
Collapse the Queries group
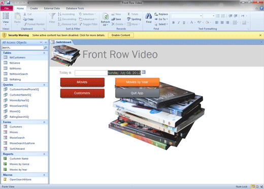point(44,85)
